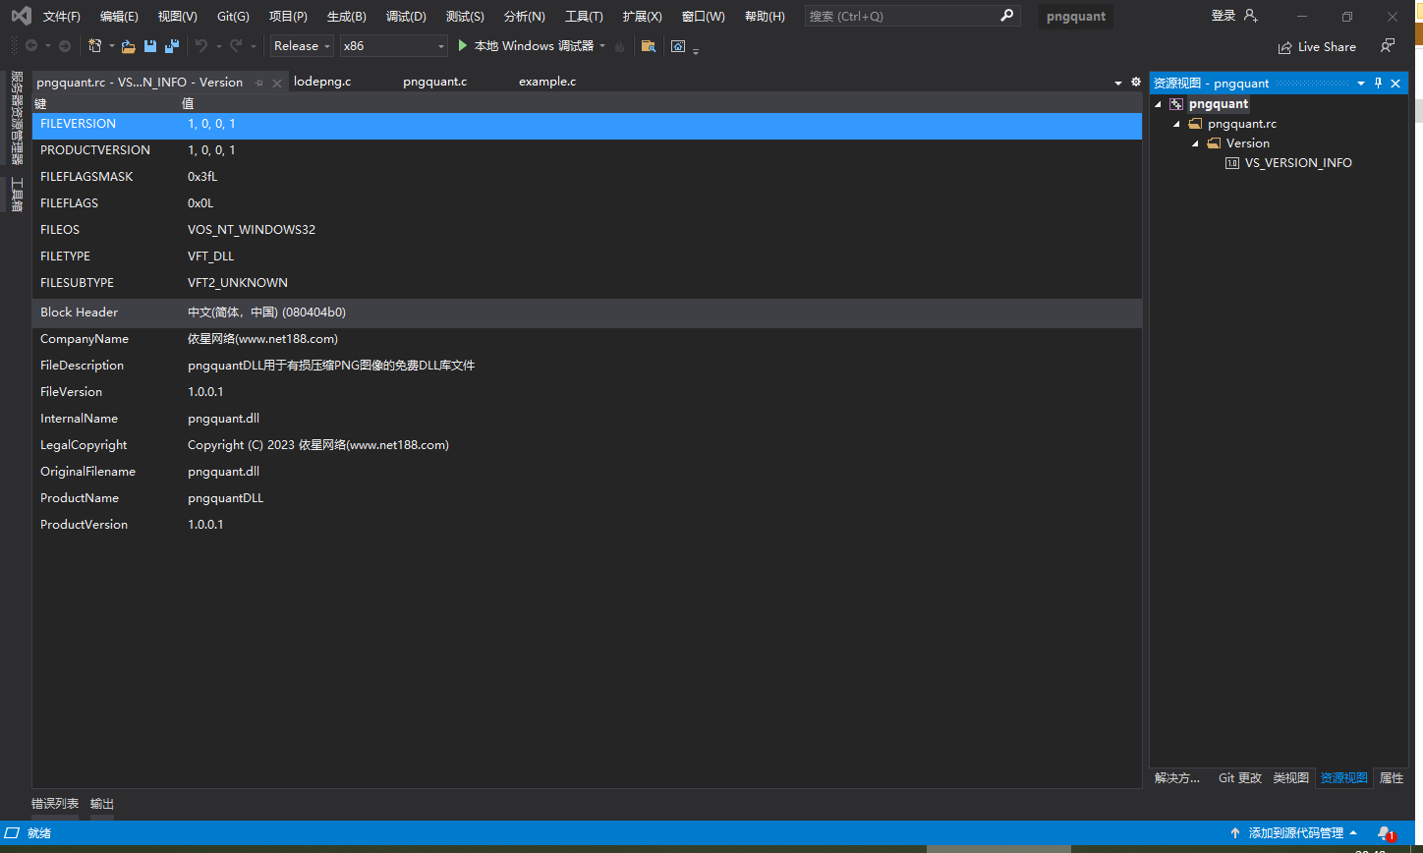Collapse the pngquant.rc tree node
This screenshot has width=1423, height=853.
(1176, 124)
